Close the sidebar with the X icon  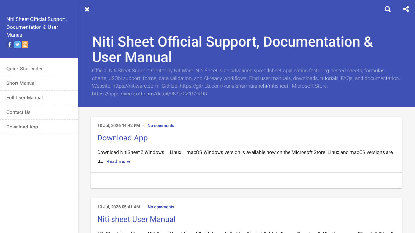tap(87, 9)
